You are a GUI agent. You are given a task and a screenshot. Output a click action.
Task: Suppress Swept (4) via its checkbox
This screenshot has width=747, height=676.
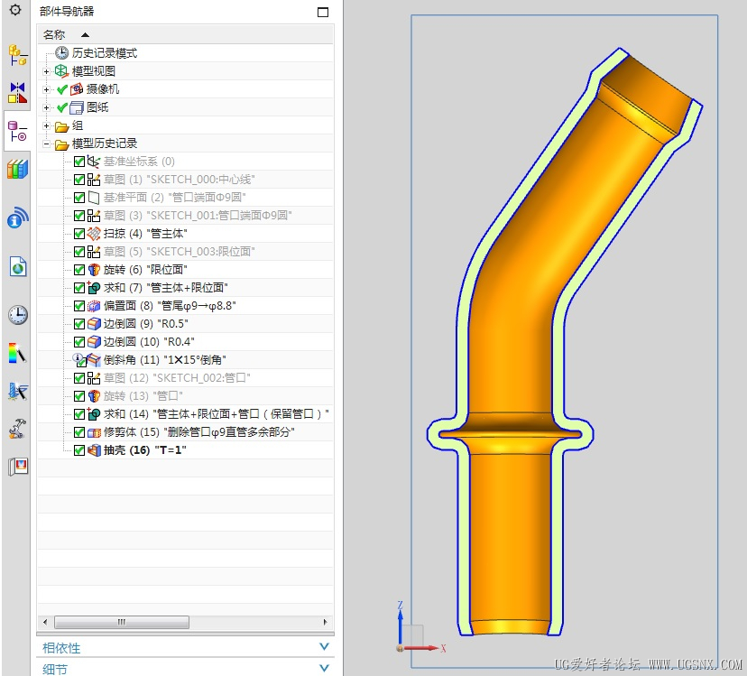pos(79,234)
